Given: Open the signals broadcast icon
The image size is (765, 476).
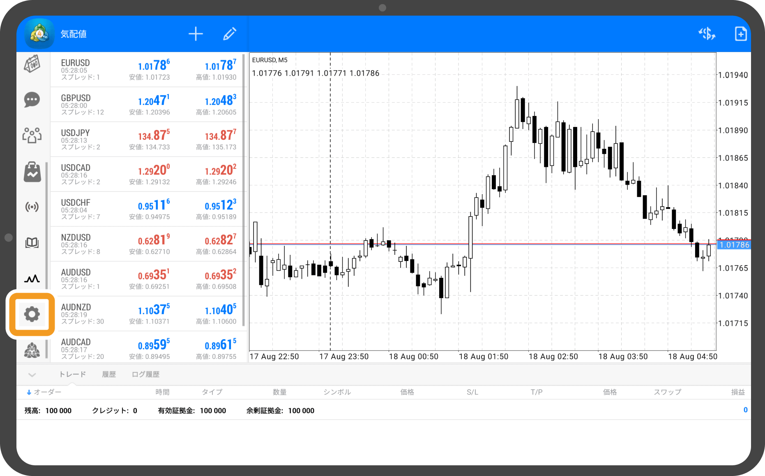Looking at the screenshot, I should (32, 207).
